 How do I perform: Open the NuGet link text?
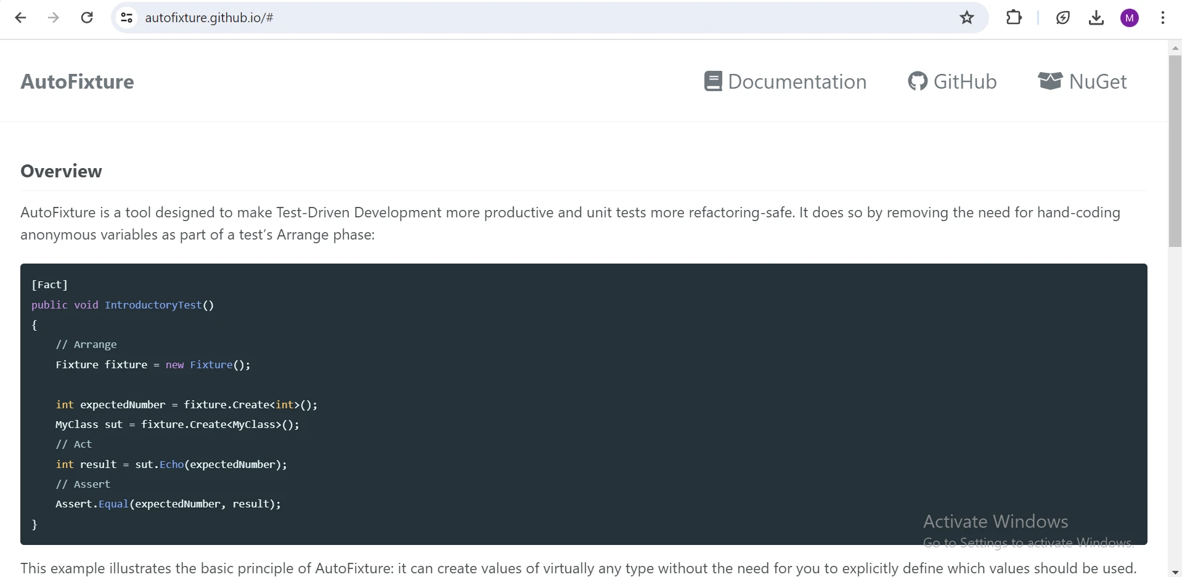(1098, 81)
